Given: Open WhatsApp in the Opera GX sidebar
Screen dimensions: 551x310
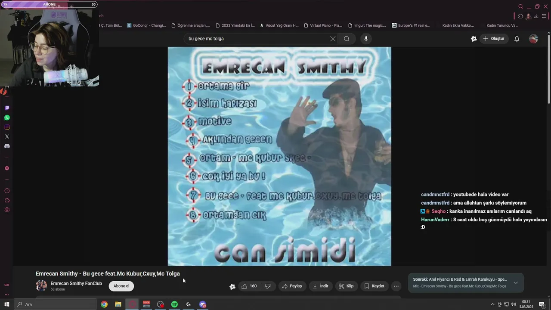Looking at the screenshot, I should pos(7,118).
